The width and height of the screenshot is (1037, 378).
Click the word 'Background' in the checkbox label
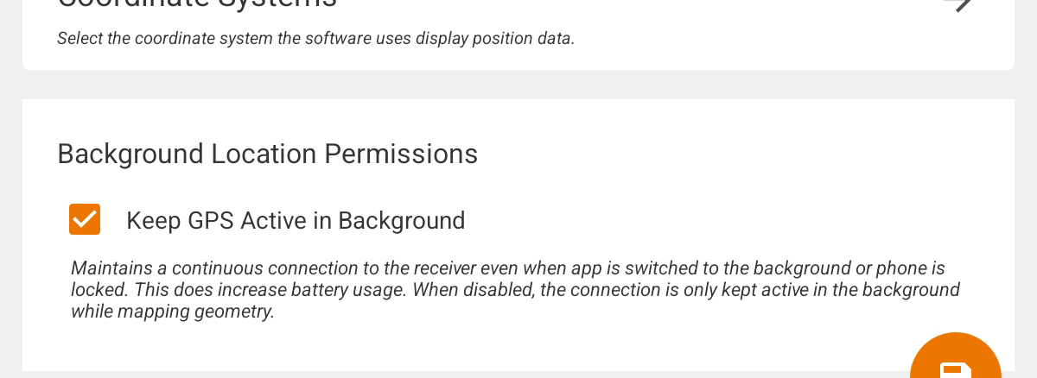pyautogui.click(x=402, y=221)
